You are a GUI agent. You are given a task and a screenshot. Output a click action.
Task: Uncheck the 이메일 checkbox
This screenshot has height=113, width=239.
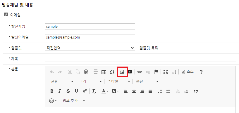click(x=6, y=15)
